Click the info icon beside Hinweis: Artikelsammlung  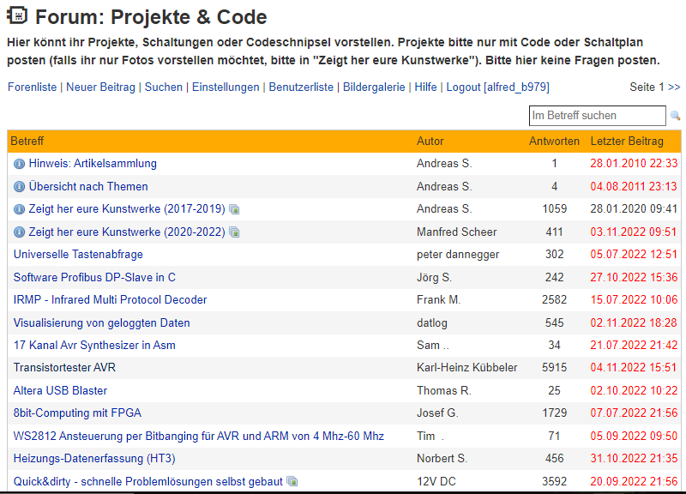pyautogui.click(x=19, y=164)
